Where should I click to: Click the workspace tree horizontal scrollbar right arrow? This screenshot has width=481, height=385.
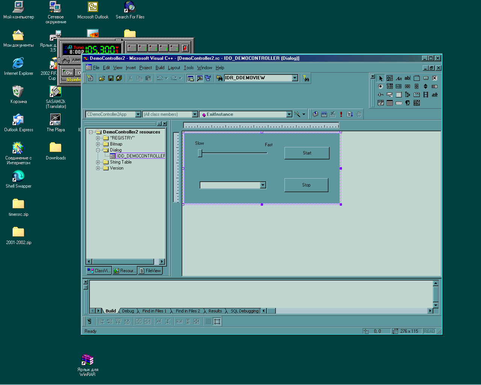pyautogui.click(x=162, y=261)
